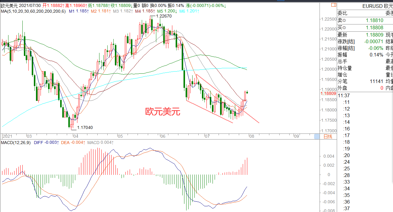Click the M4 1.185 moving average label

coord(145,11)
